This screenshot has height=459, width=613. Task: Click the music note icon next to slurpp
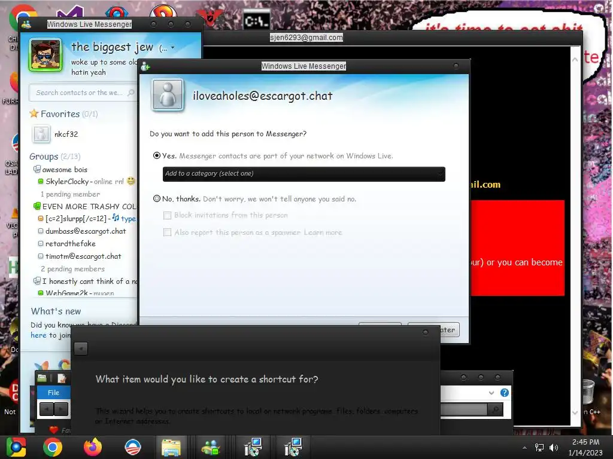(x=116, y=218)
